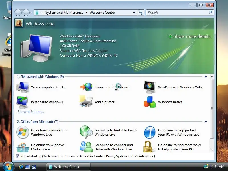Open Go online to learn about Windows Live
Image resolution: width=228 pixels, height=171 pixels.
tap(42, 132)
